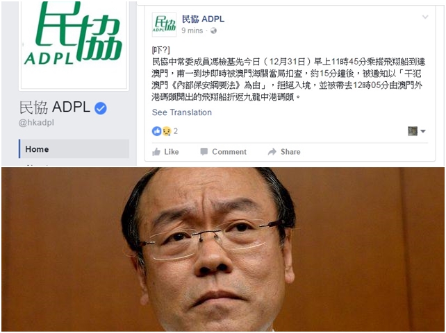The width and height of the screenshot is (446, 333).
Task: Open the reactions count of 2
Action: [x=176, y=131]
